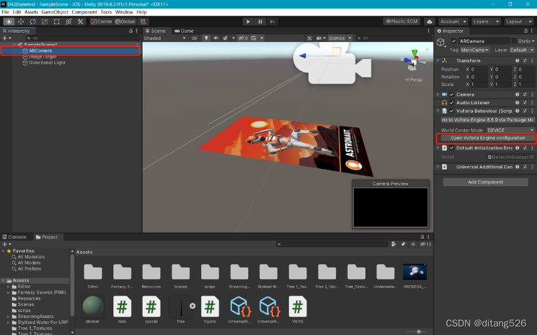Image resolution: width=537 pixels, height=335 pixels.
Task: Click search-by-type icon in Project panel
Action: point(394,244)
